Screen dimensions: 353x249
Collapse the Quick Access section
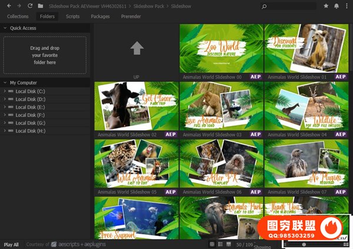5,28
